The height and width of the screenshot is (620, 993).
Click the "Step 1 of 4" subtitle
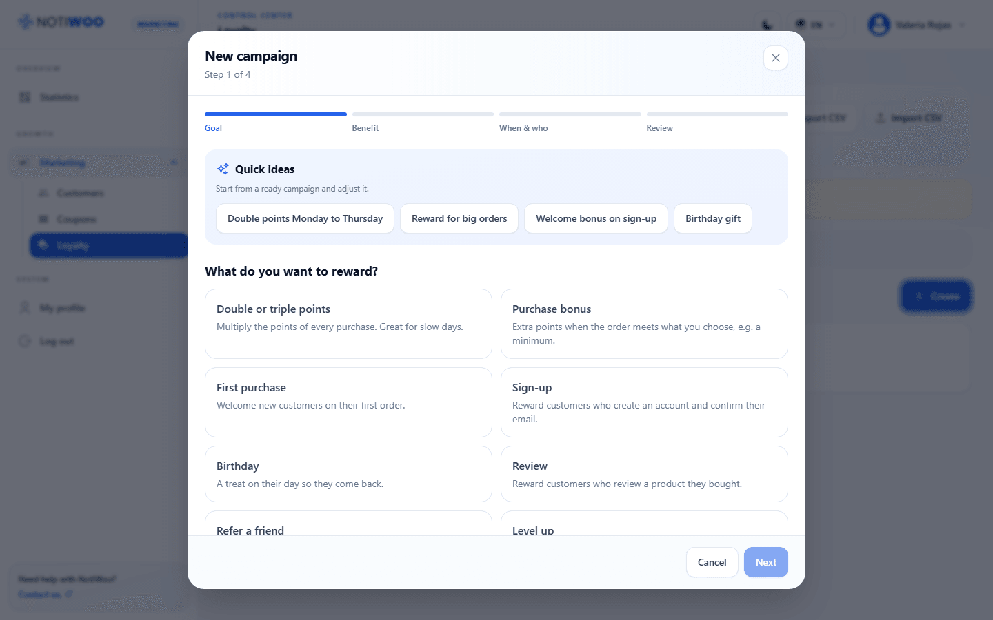[x=228, y=74]
